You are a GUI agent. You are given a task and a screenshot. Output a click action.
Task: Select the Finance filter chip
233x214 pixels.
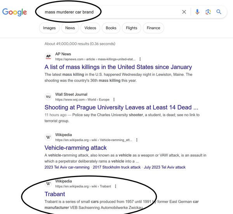(153, 28)
